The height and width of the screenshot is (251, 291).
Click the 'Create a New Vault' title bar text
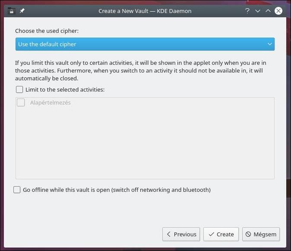click(x=145, y=11)
